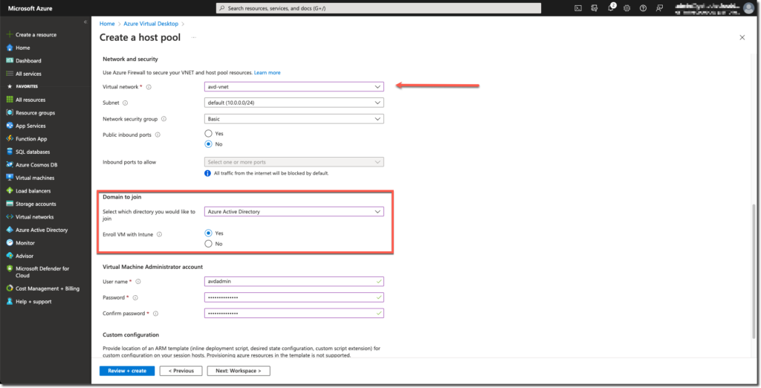Open All services list icon

click(9, 74)
